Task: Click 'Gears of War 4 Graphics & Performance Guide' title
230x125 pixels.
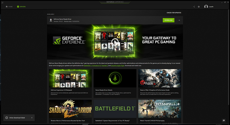Action: coord(155,90)
